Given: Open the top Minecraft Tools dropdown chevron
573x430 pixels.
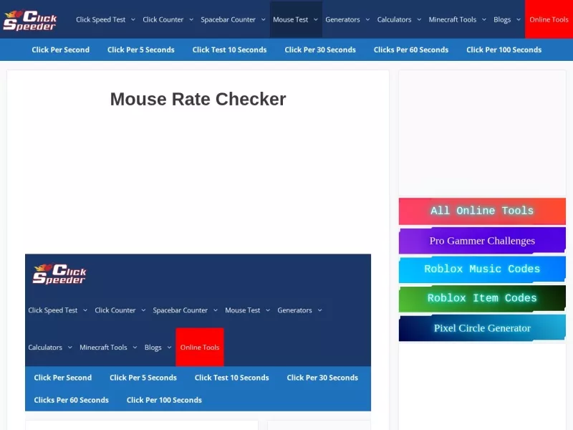Looking at the screenshot, I should pyautogui.click(x=484, y=19).
